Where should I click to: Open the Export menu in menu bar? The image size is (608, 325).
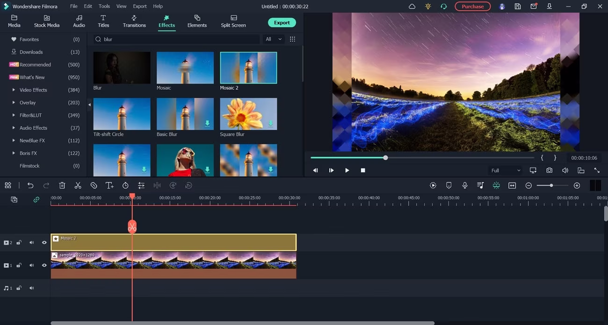point(139,6)
